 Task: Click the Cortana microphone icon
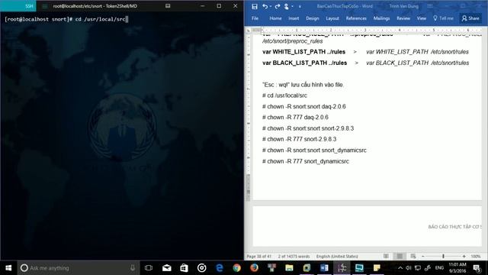click(133, 268)
